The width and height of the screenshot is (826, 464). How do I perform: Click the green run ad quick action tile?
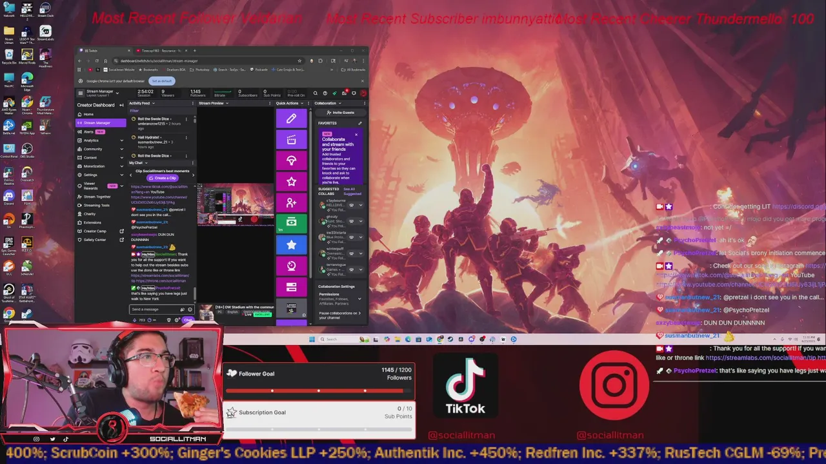(291, 223)
